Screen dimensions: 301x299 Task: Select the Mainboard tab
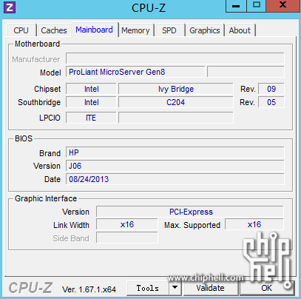tap(94, 30)
